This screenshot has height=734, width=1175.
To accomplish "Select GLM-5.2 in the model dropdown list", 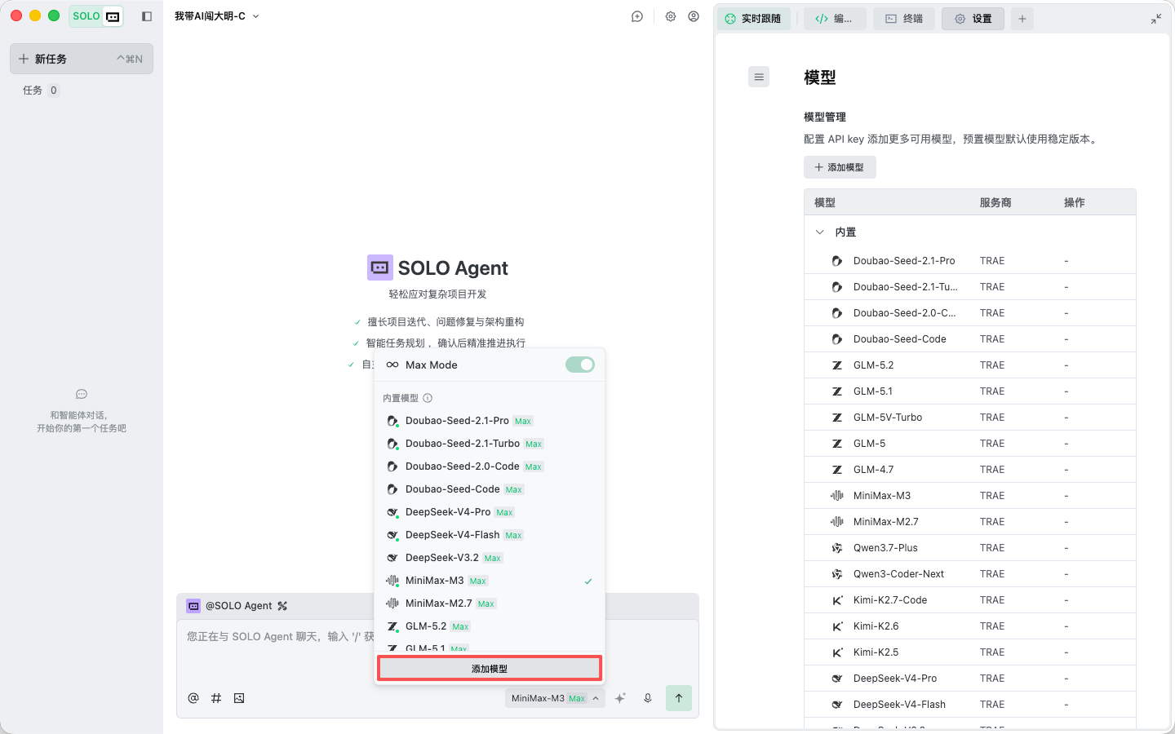I will [x=490, y=626].
